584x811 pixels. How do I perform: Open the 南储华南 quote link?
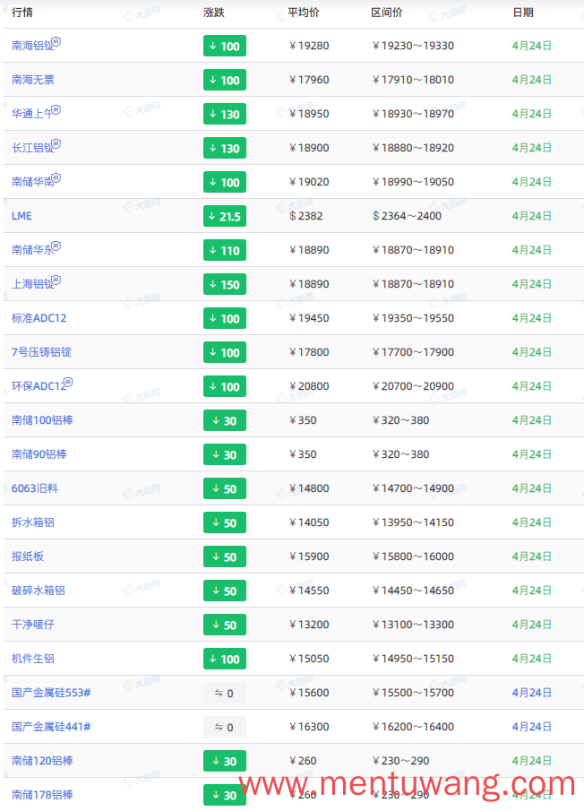tap(32, 182)
